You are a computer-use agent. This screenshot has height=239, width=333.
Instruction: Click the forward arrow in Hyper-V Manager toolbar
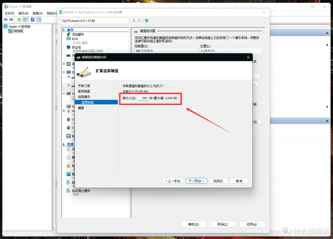pos(11,19)
